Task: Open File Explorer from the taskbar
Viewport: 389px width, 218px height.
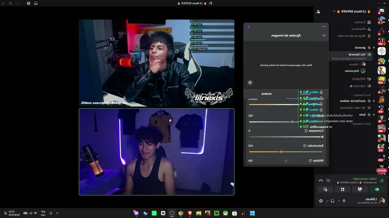Action: [199, 213]
